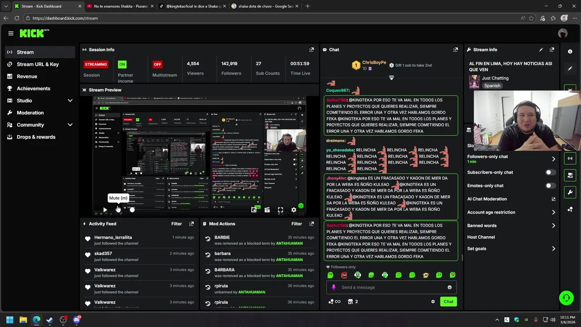Mute the stream preview audio
The width and height of the screenshot is (581, 327).
118,210
